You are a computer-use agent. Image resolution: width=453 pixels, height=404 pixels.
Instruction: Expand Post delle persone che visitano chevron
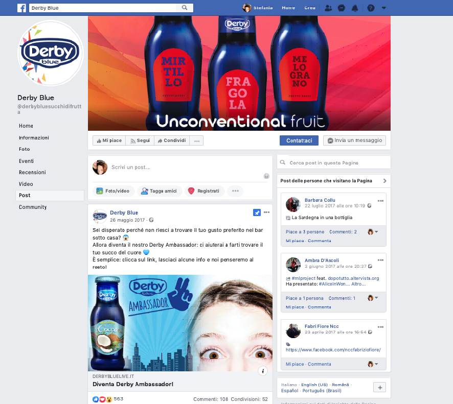point(384,181)
